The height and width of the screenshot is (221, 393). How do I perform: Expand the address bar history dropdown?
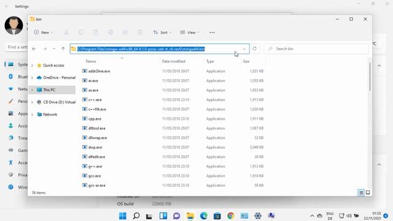click(244, 49)
